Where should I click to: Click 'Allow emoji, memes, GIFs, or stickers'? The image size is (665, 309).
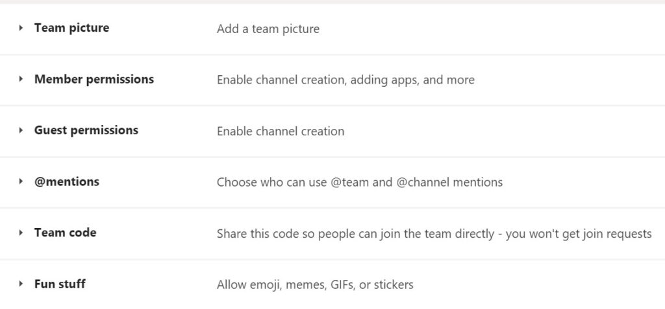pos(315,285)
